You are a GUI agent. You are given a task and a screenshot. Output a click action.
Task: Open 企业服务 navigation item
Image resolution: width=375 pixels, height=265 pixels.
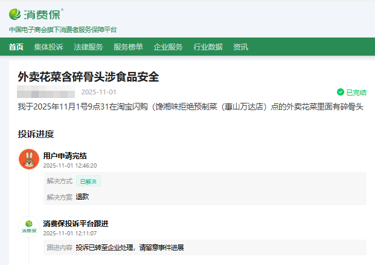click(168, 47)
